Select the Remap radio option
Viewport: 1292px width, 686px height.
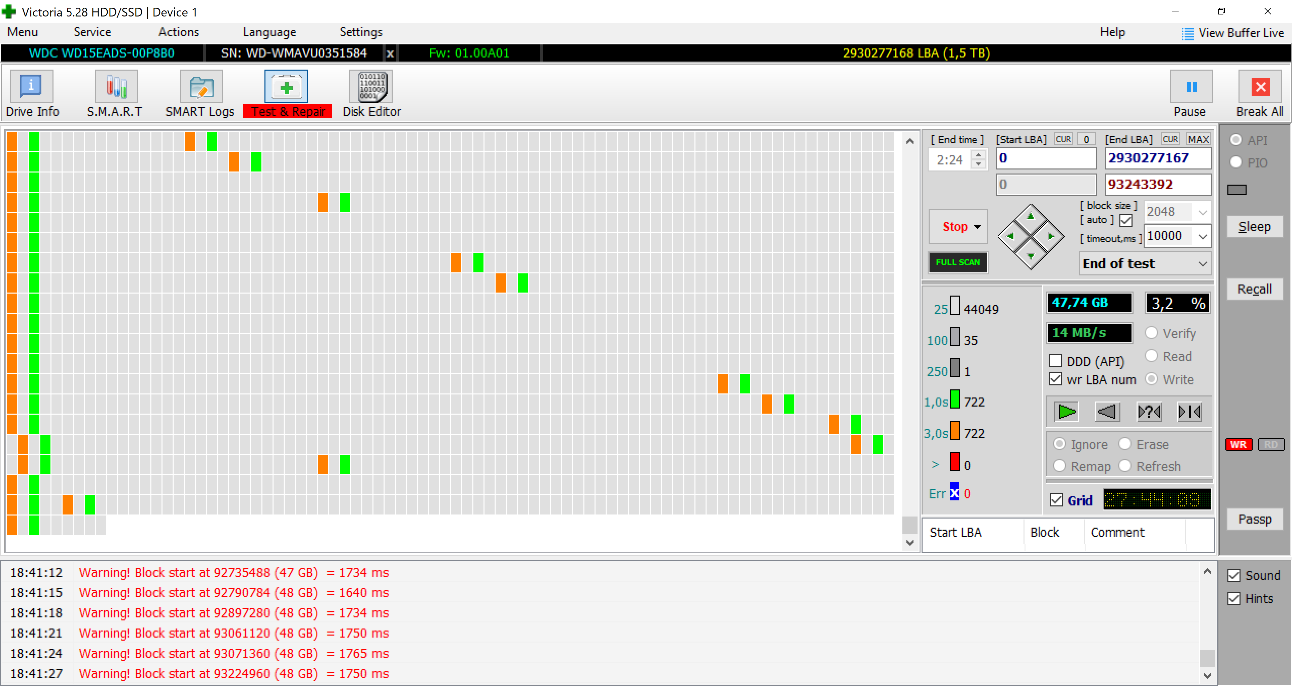point(1059,466)
